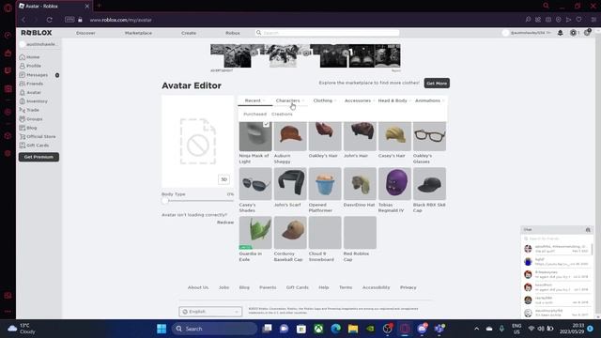Open Create in the top navigation

[x=189, y=33]
